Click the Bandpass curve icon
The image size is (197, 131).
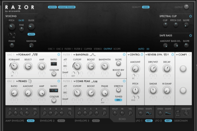click(x=93, y=55)
